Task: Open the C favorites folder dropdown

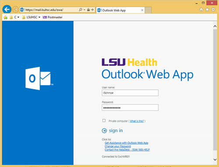Action: point(14,17)
